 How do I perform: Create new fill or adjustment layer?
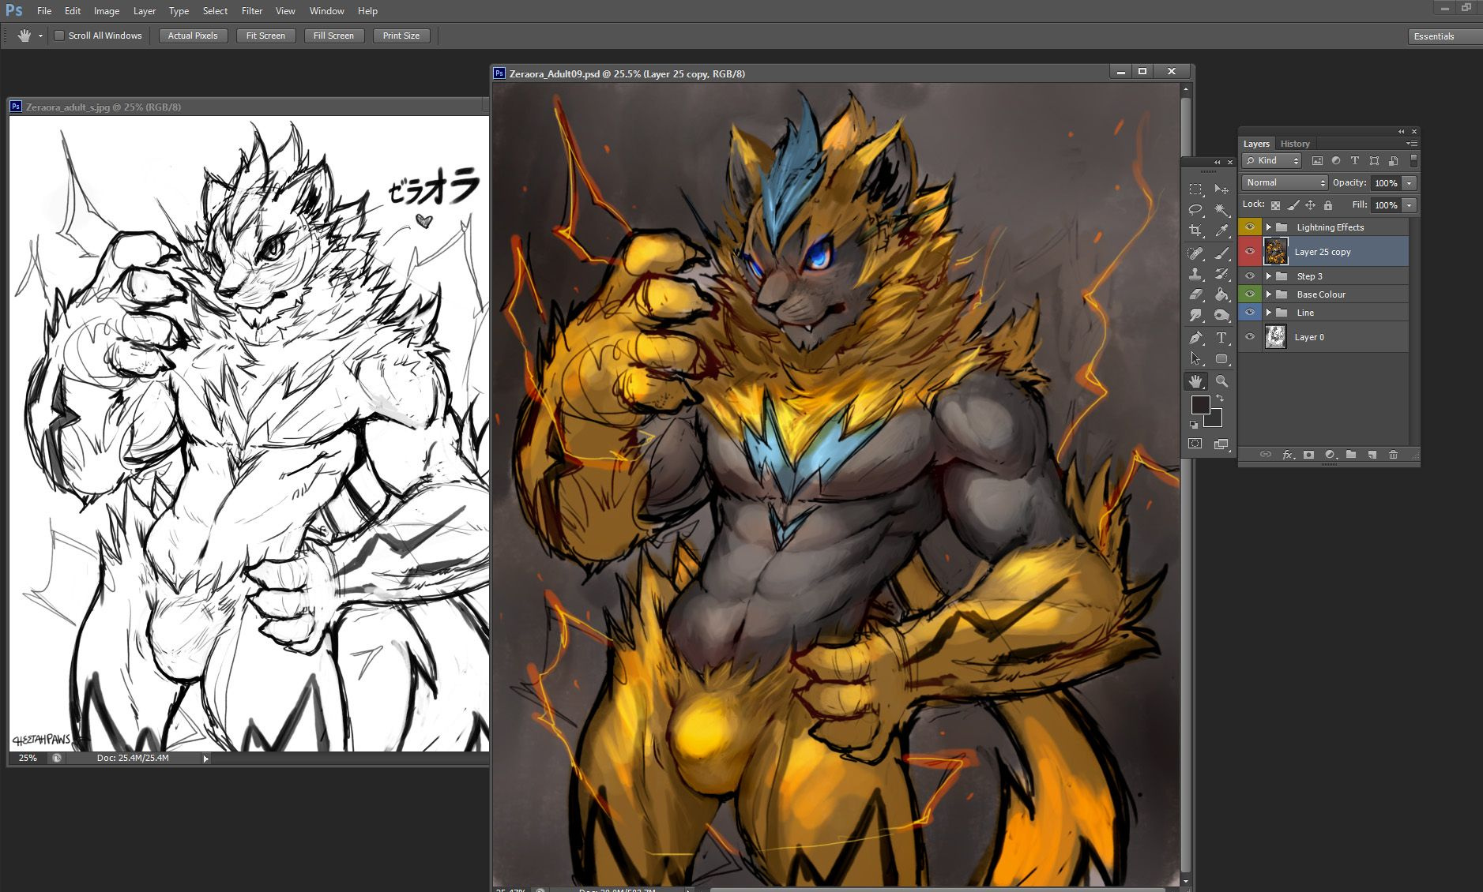(1331, 455)
